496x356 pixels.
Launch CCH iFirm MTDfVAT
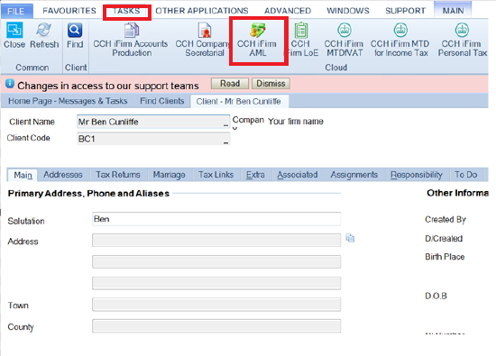tap(344, 40)
